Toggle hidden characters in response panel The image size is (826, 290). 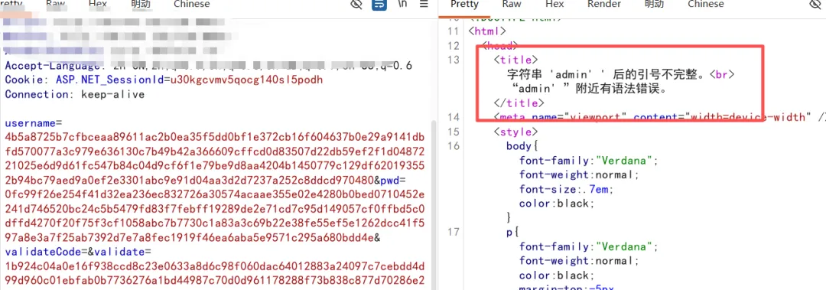tap(815, 5)
